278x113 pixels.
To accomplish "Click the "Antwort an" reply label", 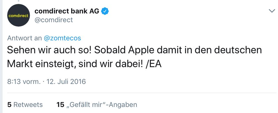I will click(x=24, y=38).
